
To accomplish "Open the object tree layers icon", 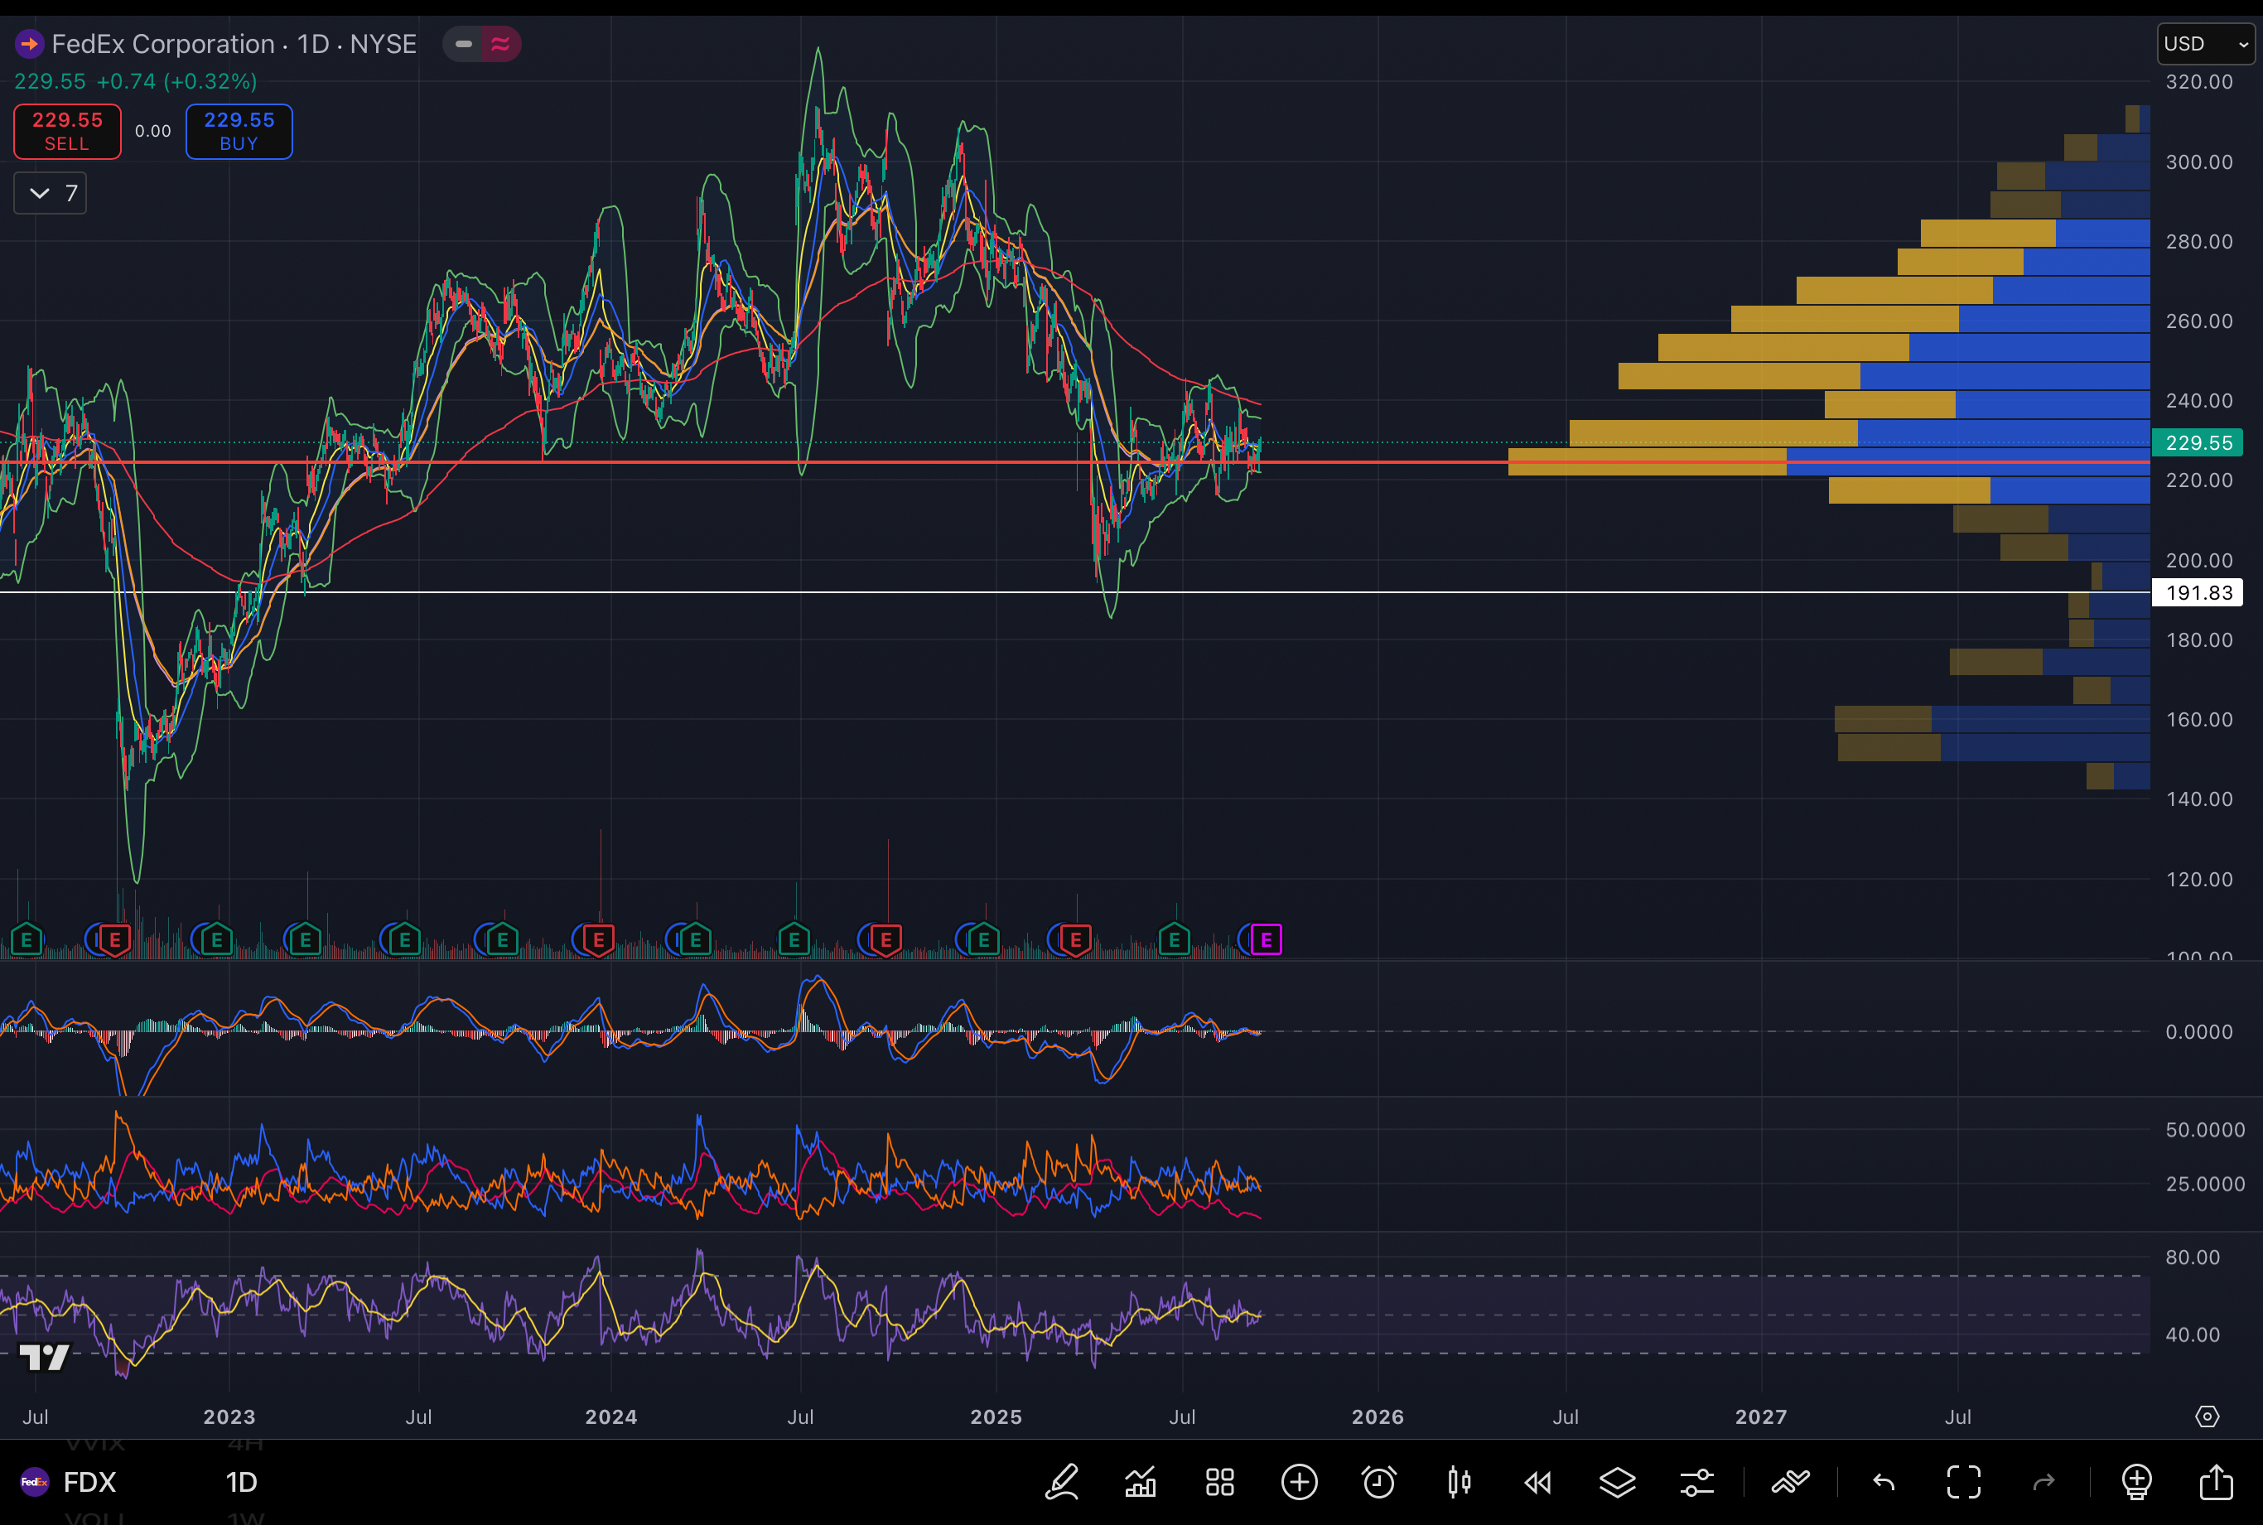I will [x=1617, y=1482].
